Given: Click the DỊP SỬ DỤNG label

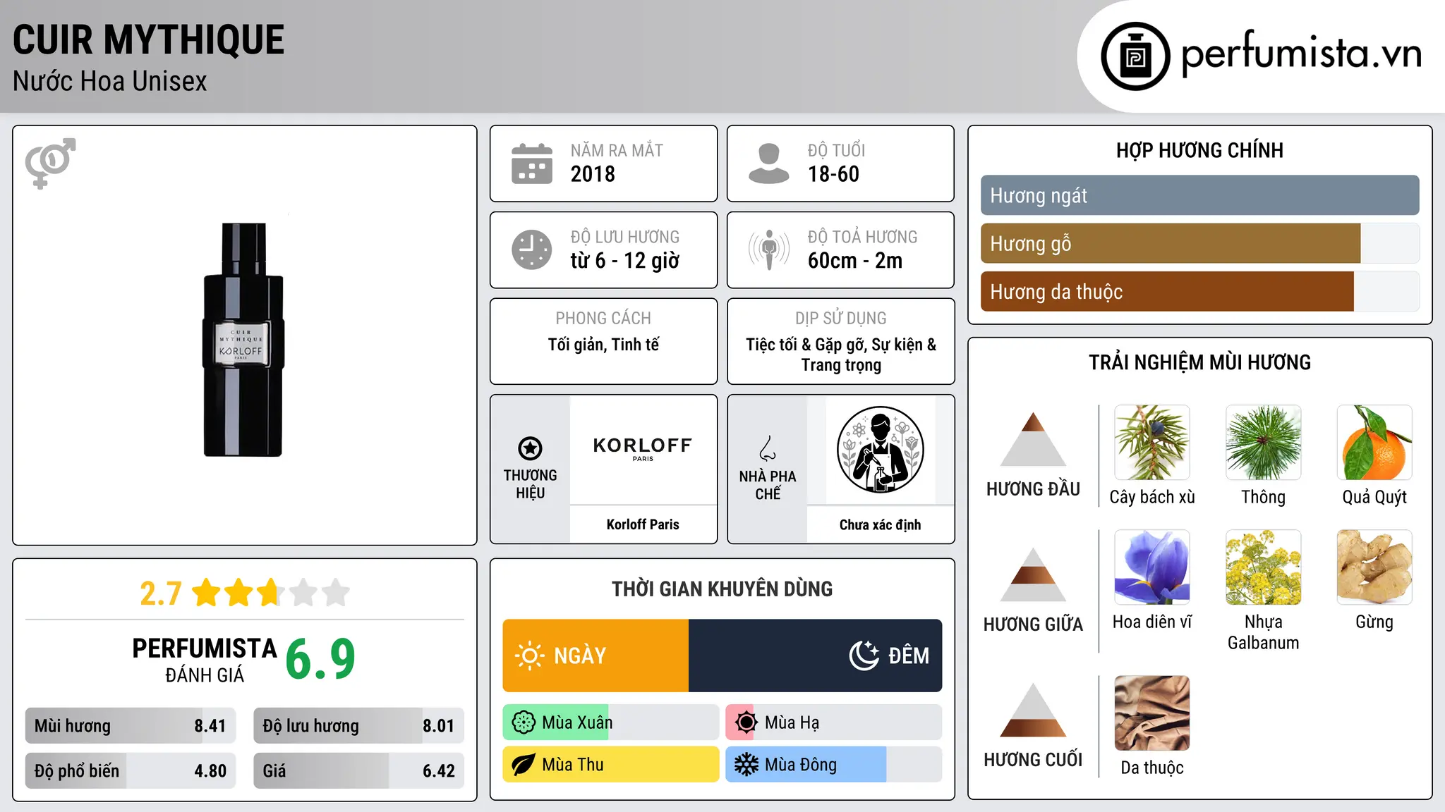Looking at the screenshot, I should 841,318.
